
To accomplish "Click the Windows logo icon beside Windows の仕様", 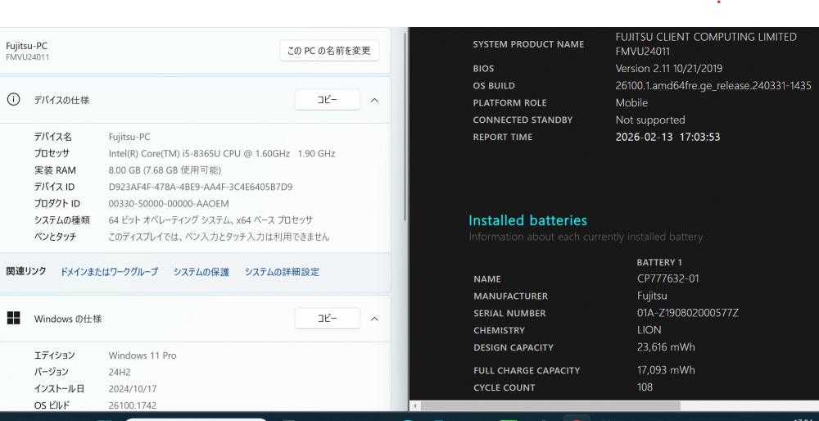I will pos(14,318).
